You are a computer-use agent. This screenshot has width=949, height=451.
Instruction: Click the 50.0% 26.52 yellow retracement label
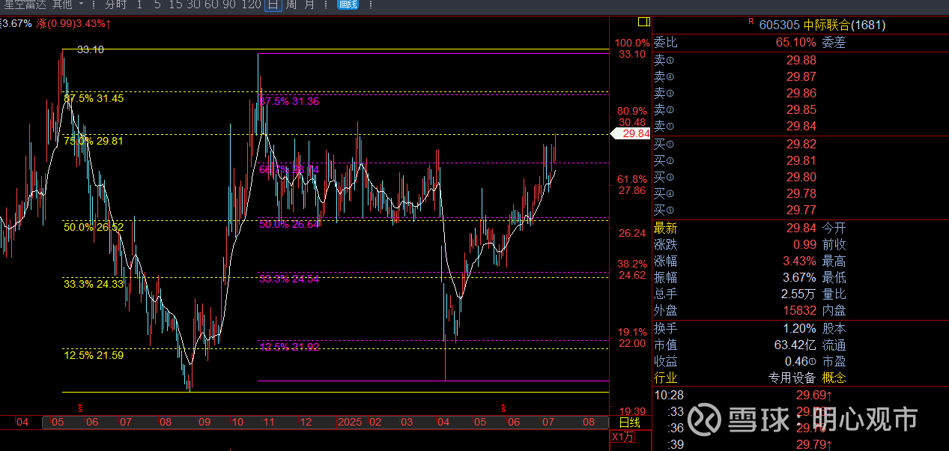(x=94, y=227)
